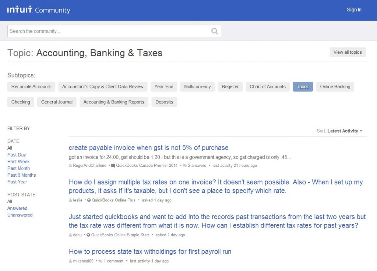377x271 pixels.
Task: Click the View all topics button
Action: pos(348,52)
